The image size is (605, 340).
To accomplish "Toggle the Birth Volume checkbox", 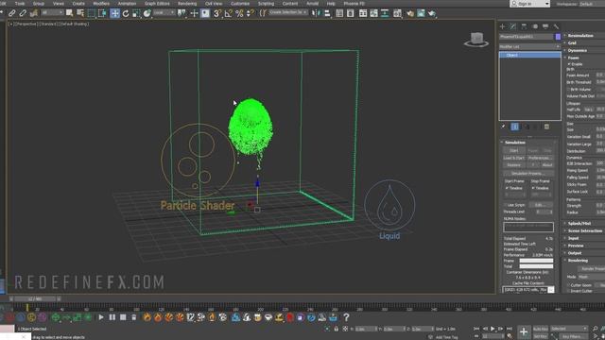I will (x=569, y=89).
